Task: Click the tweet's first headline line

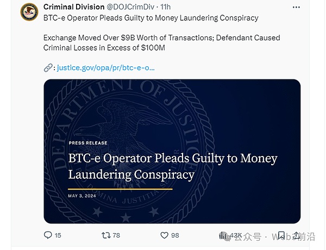Action: (151, 18)
